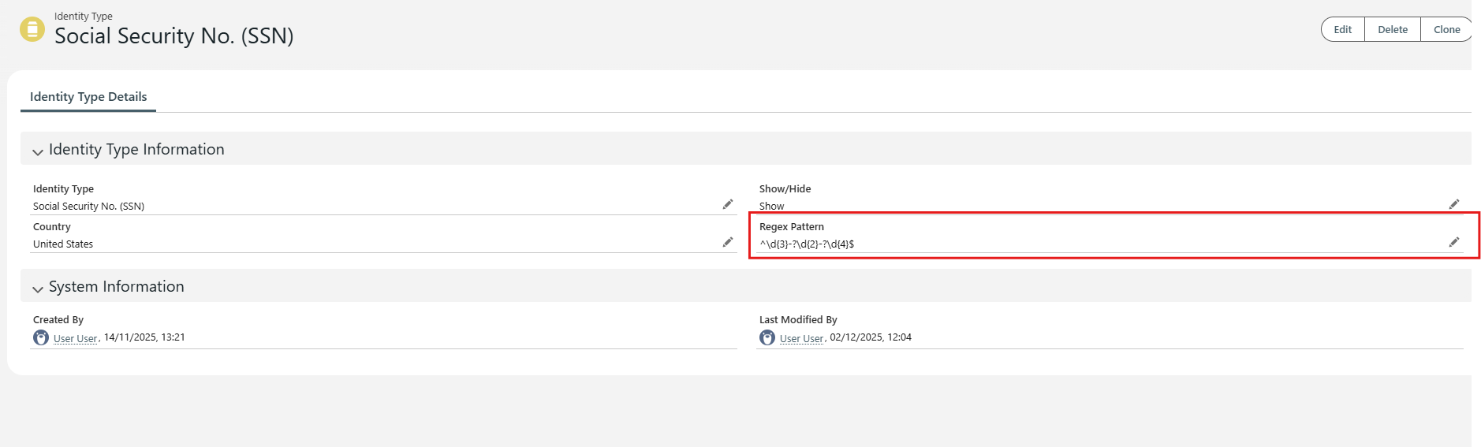
Task: Click pencil icon to edit Country field
Action: pyautogui.click(x=728, y=243)
